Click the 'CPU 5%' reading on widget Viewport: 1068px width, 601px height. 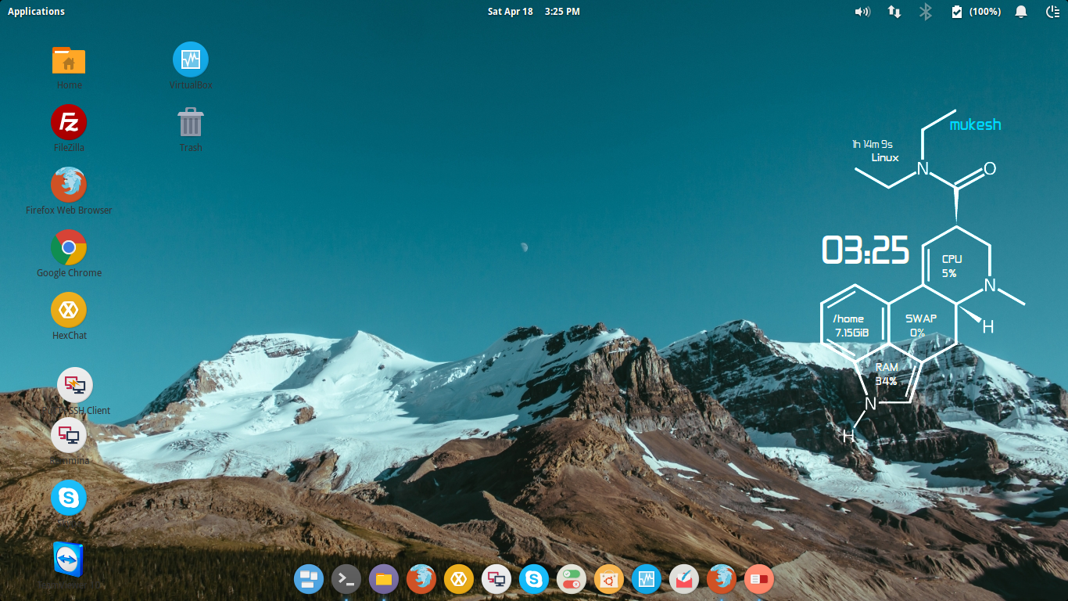(951, 266)
